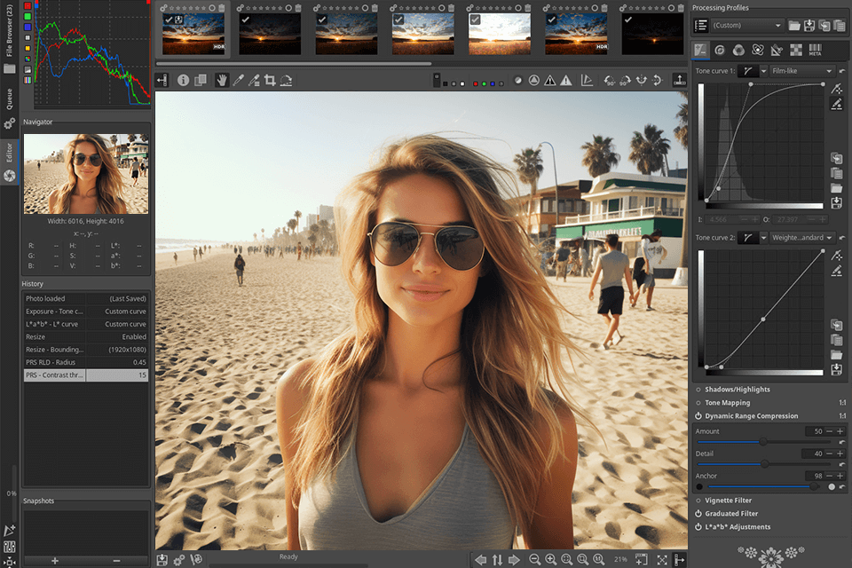Image resolution: width=852 pixels, height=568 pixels.
Task: Send image to processing queue gears icon
Action: click(x=178, y=559)
